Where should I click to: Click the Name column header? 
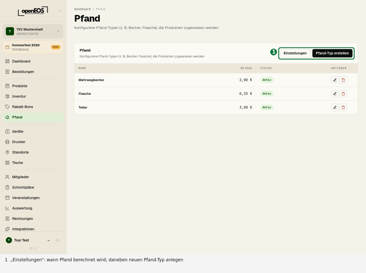pos(82,68)
